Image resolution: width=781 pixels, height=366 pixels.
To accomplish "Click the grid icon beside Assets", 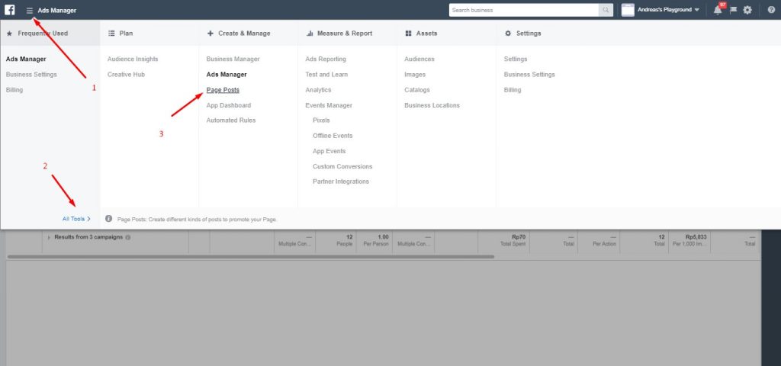I will pos(409,34).
